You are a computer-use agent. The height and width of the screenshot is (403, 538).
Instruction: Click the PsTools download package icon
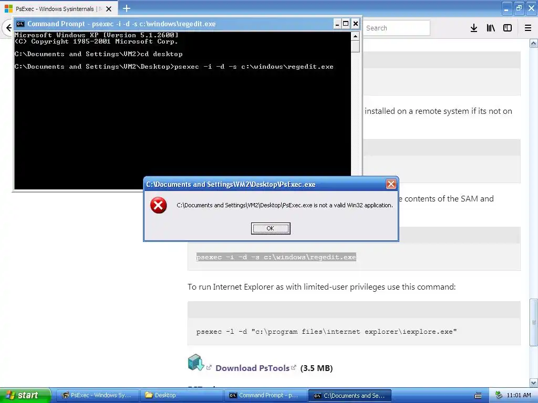point(196,363)
